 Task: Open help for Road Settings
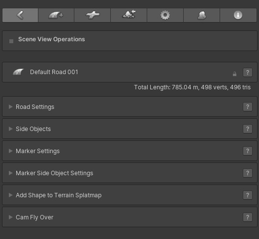point(248,107)
